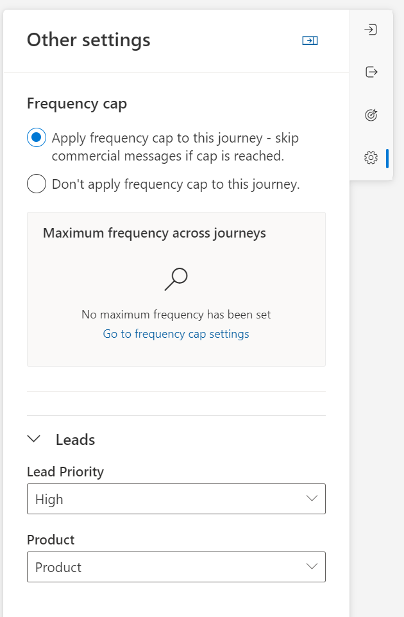Collapse the Other settings panel

click(x=310, y=40)
